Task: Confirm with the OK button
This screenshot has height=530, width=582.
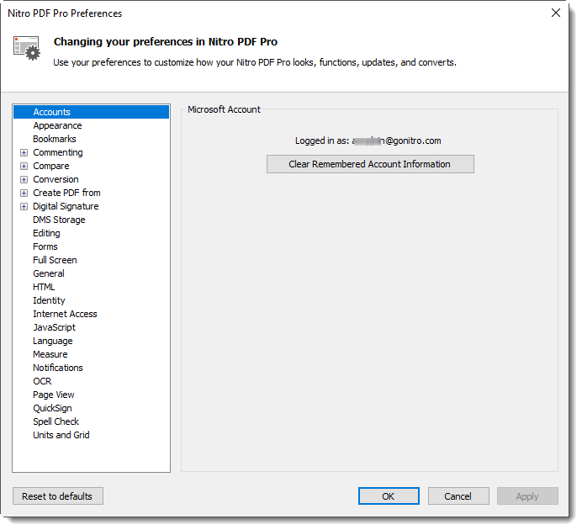Action: point(389,496)
